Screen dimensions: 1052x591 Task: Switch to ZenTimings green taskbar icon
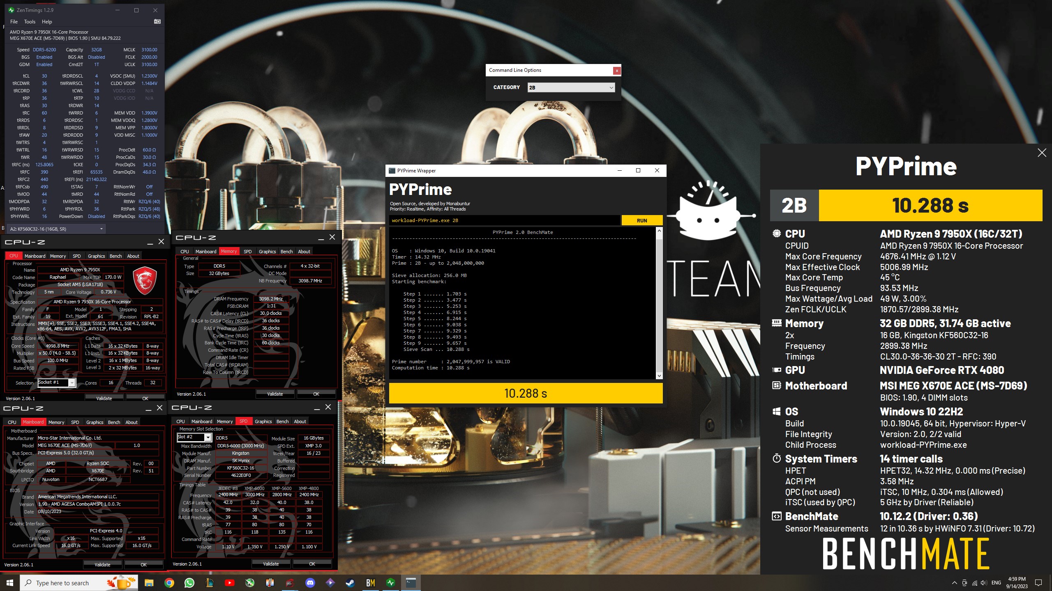390,582
